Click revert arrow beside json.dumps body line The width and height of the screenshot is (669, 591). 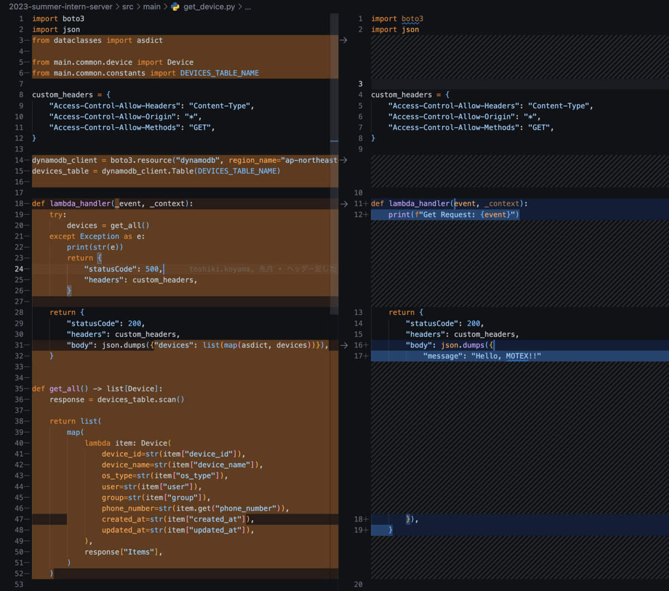pos(343,345)
